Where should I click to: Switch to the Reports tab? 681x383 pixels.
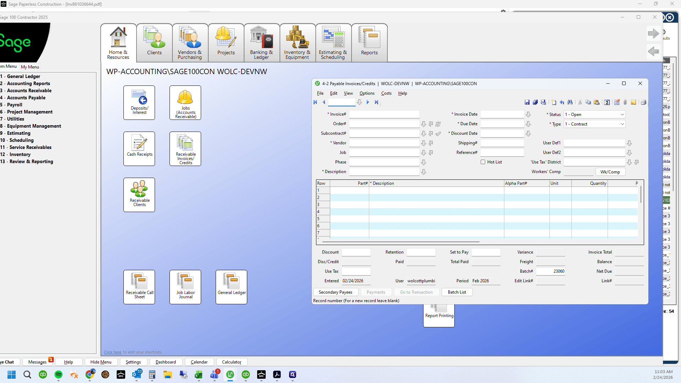(x=369, y=43)
